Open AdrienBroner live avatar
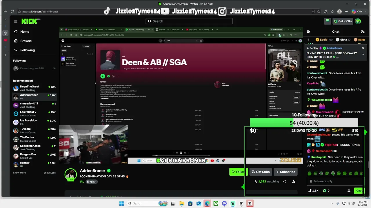 pos(70,174)
